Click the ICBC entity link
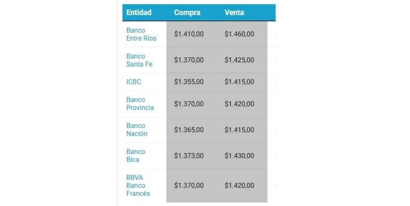Viewport: 410px width, 206px height. click(133, 82)
